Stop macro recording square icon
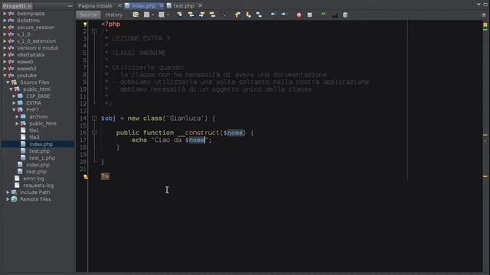 click(x=309, y=15)
